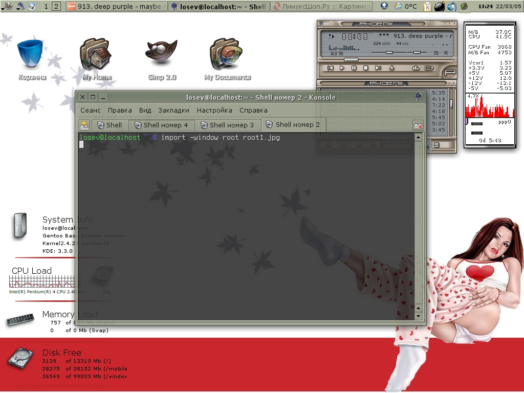524x393 pixels.
Task: Open the Справка menu in Konsole
Action: pos(253,111)
